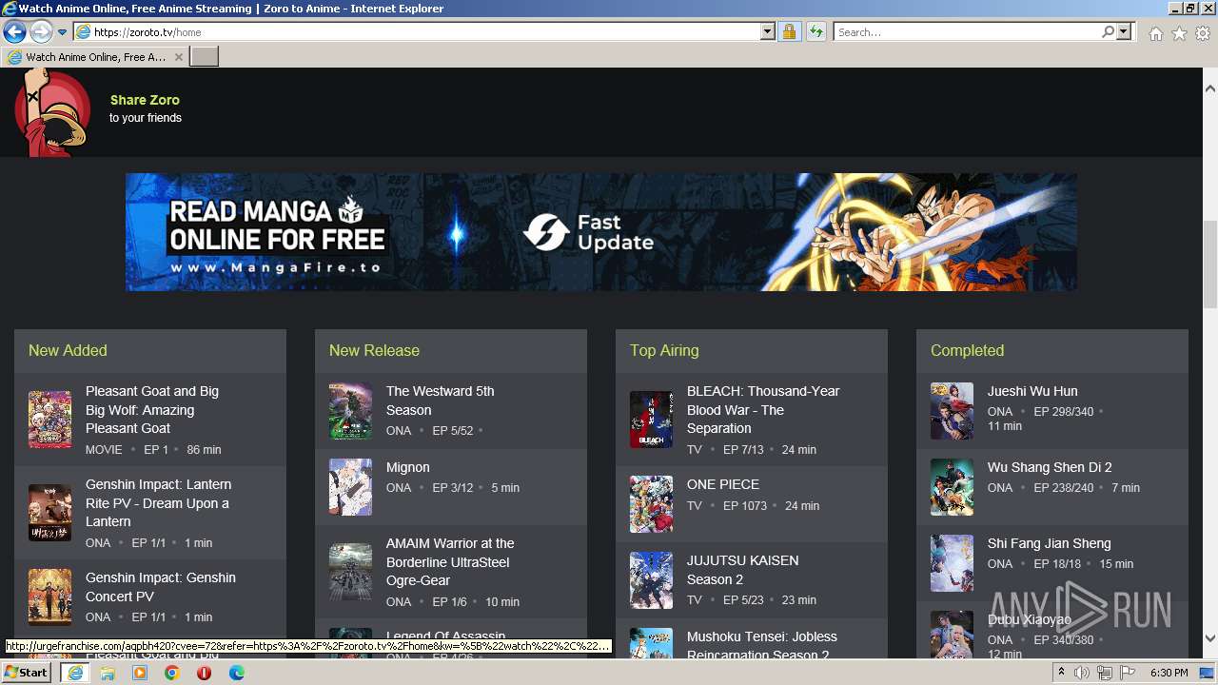Screen dimensions: 1218x685
Task: Click the Shi Fang Jian Sheng thumbnail
Action: (x=952, y=563)
